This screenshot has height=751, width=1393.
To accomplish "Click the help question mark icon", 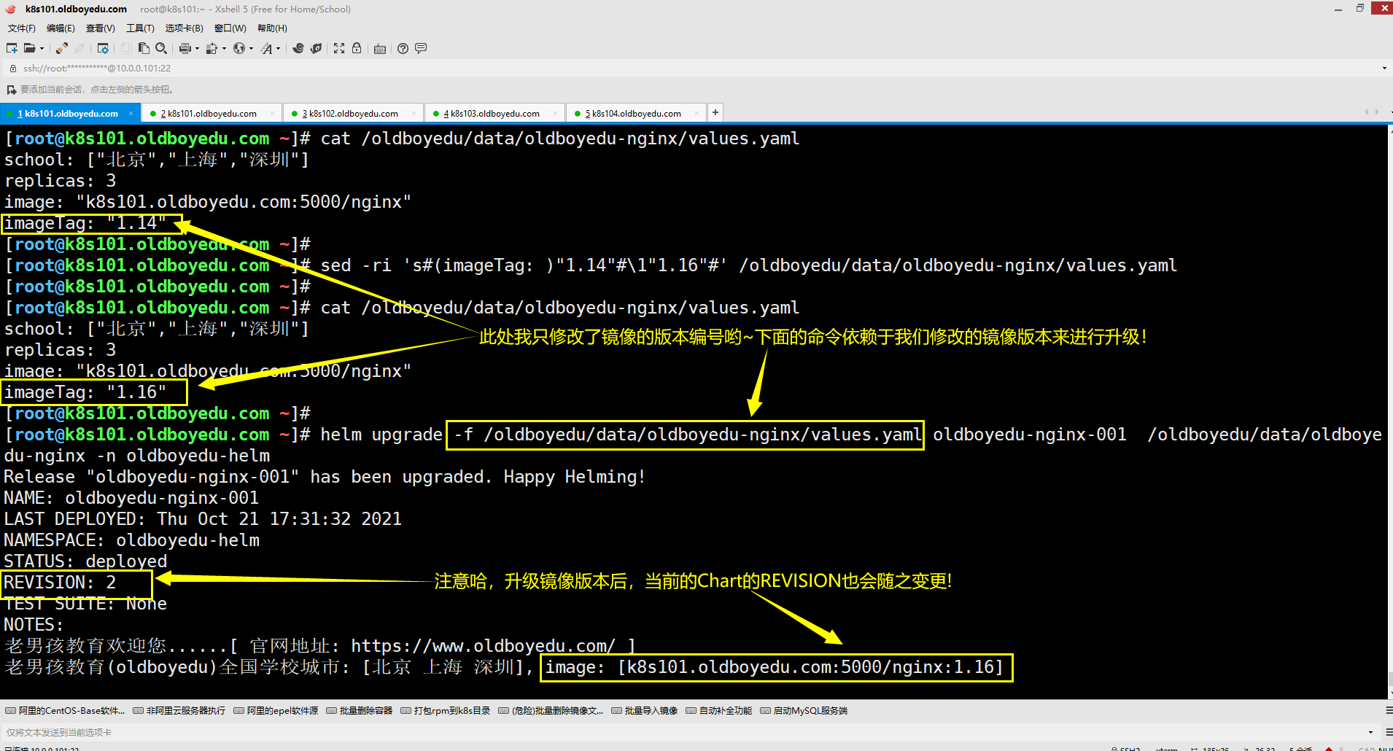I will [x=403, y=48].
